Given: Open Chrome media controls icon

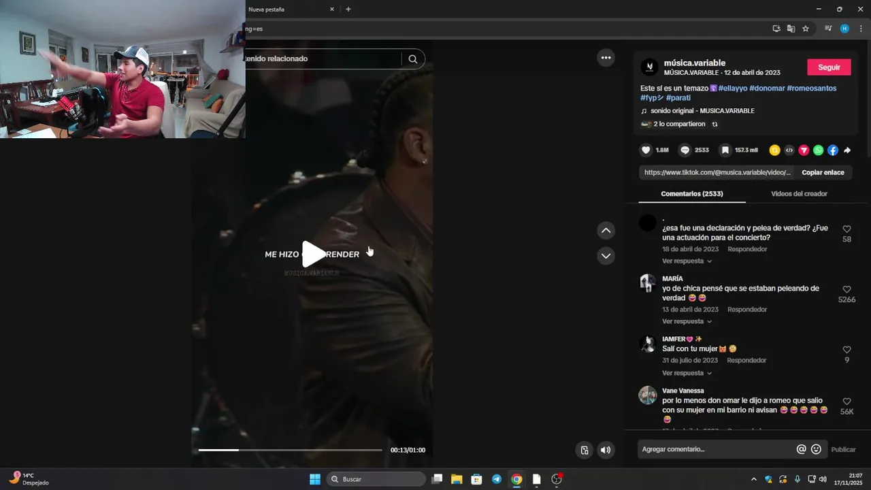Looking at the screenshot, I should pyautogui.click(x=828, y=29).
